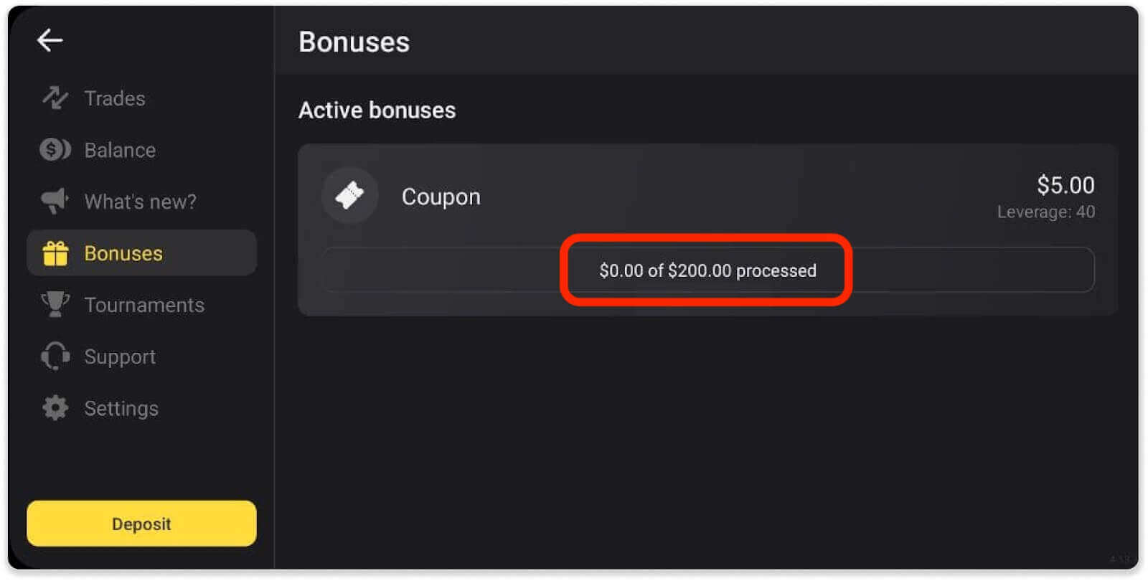
Task: Click the back arrow at the top left
Action: click(x=50, y=39)
